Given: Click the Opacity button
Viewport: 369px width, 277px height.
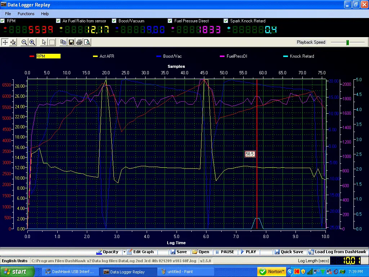Looking at the screenshot, I should (107, 252).
